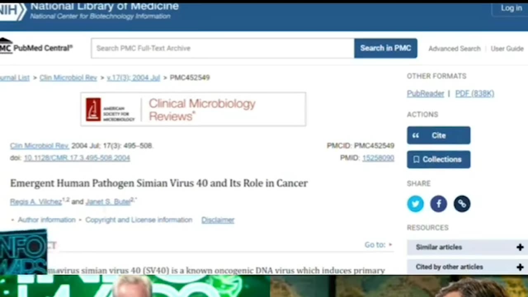Copy permalink using the link icon

(462, 204)
